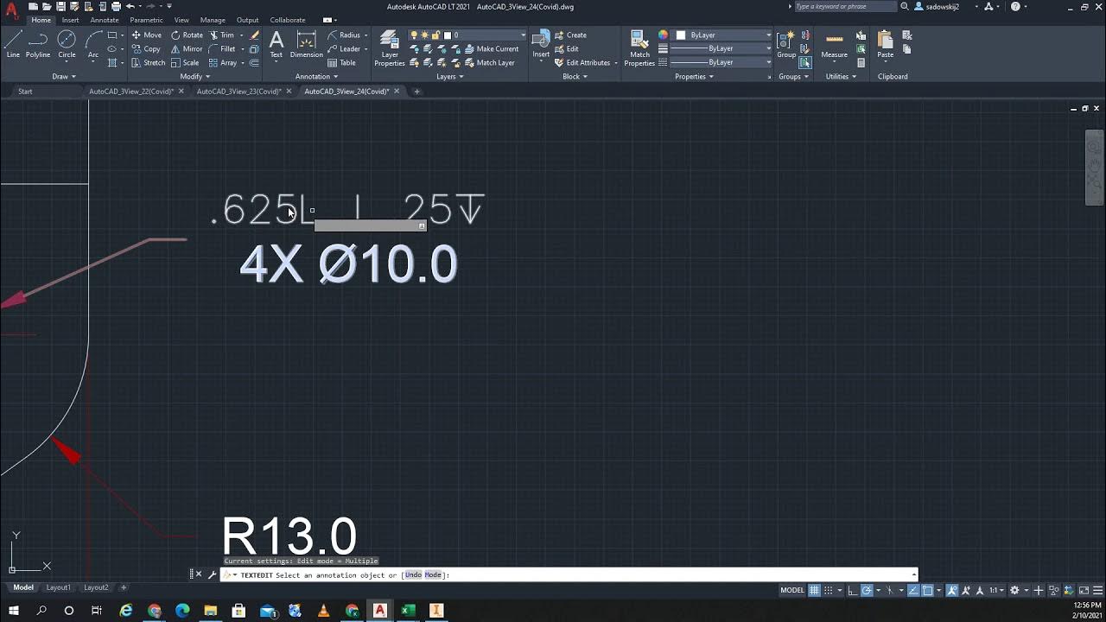Click the Stretch tool
The image size is (1106, 622).
pos(149,63)
